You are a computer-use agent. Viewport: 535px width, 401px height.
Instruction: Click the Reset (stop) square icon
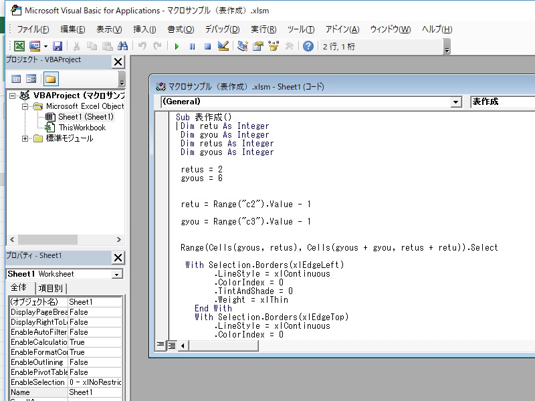pyautogui.click(x=207, y=46)
